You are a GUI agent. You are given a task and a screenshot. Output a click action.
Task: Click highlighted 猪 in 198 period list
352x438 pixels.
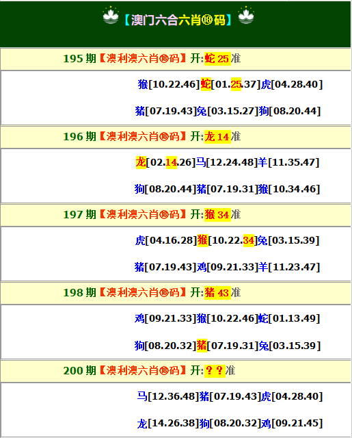pyautogui.click(x=202, y=346)
